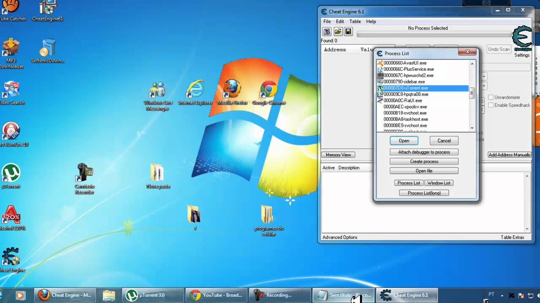Image resolution: width=540 pixels, height=303 pixels.
Task: Select 0000067C-hpwuschd2.exe process
Action: [423, 76]
